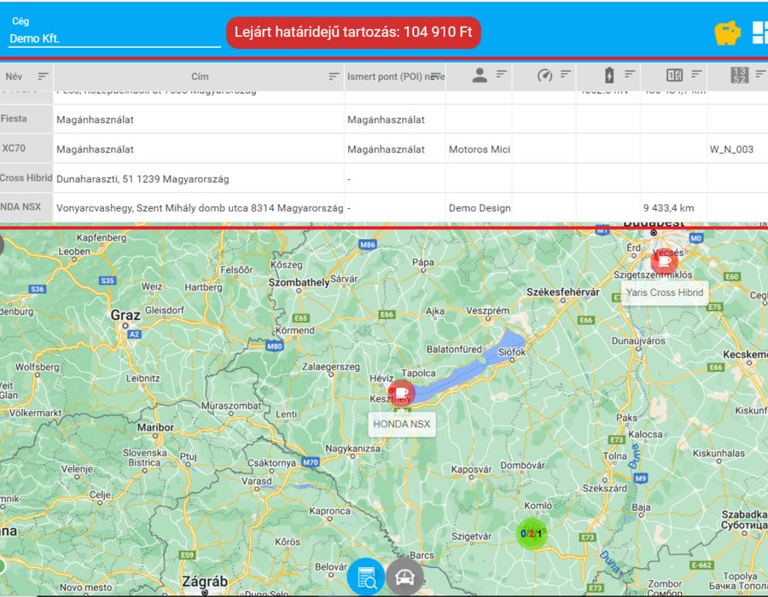Click the Cég field showing Demo Kft.

pos(114,38)
